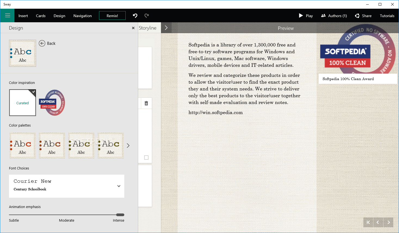Select the Curated color inspiration
Screen dimensions: 399x233
(x=23, y=103)
